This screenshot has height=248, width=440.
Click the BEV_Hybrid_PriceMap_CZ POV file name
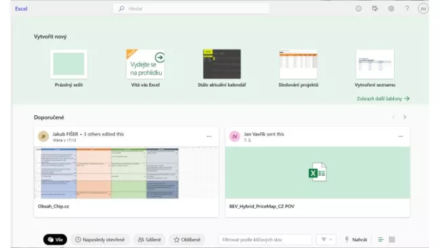point(262,206)
